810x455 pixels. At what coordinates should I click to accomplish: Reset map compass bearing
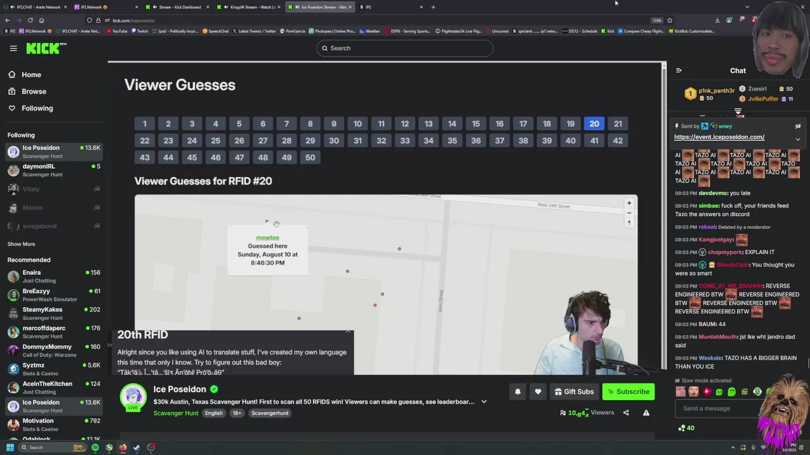point(629,222)
